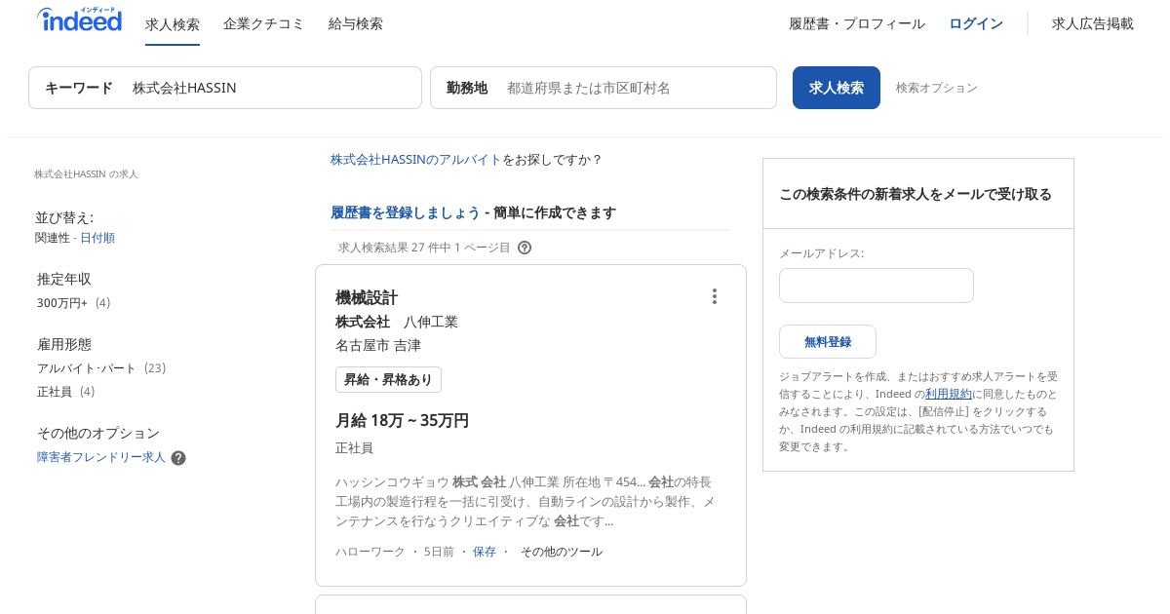Focus the メールアドレス input field
This screenshot has height=614, width=1170.
(x=877, y=286)
